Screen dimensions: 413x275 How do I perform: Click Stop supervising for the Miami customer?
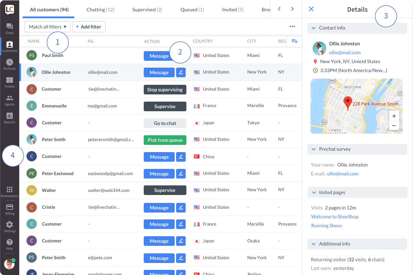click(x=165, y=90)
